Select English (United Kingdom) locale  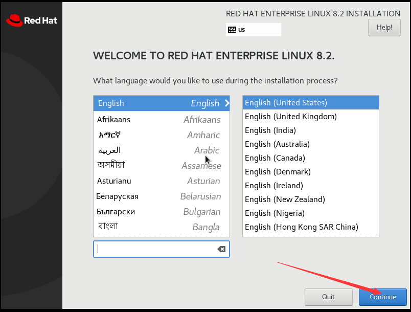(311, 117)
